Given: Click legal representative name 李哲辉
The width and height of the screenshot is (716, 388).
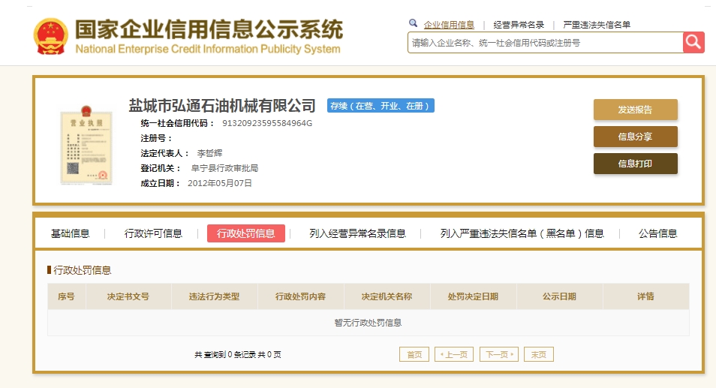Looking at the screenshot, I should pyautogui.click(x=209, y=153).
